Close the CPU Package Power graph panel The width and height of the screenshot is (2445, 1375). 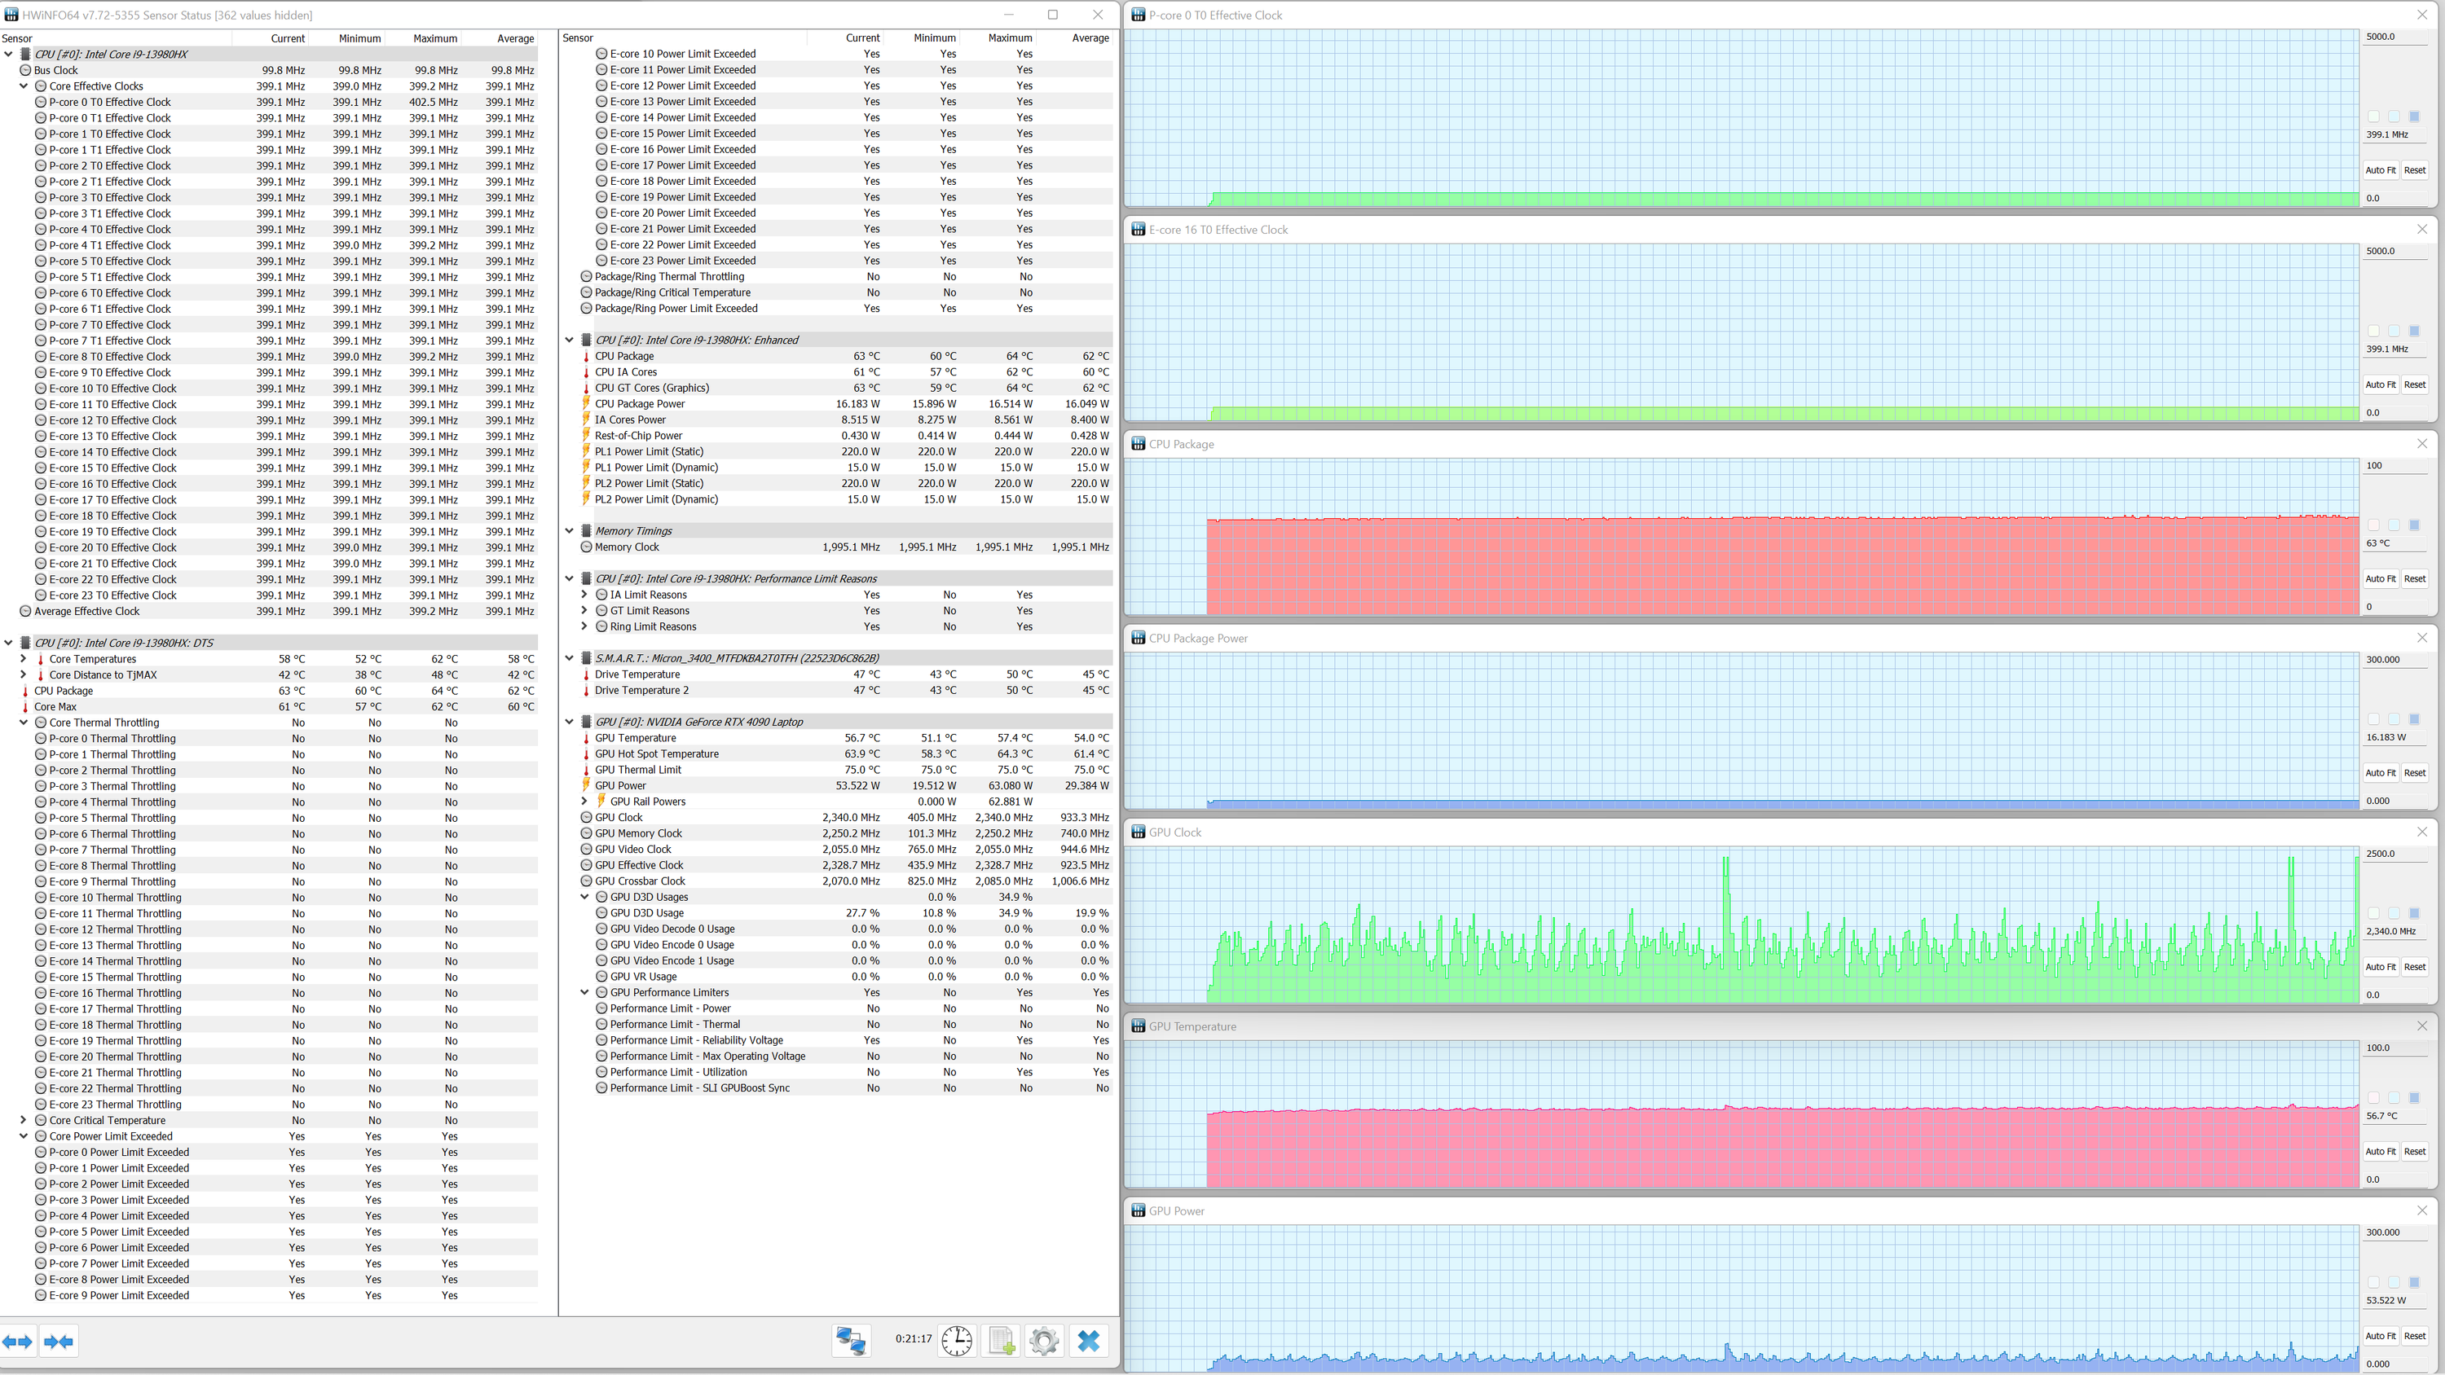coord(2421,638)
